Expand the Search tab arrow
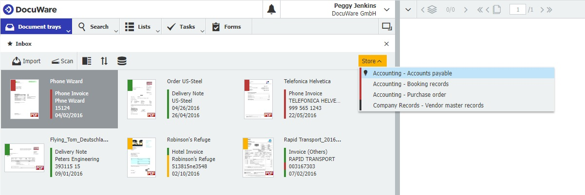The width and height of the screenshot is (585, 195). 116,31
